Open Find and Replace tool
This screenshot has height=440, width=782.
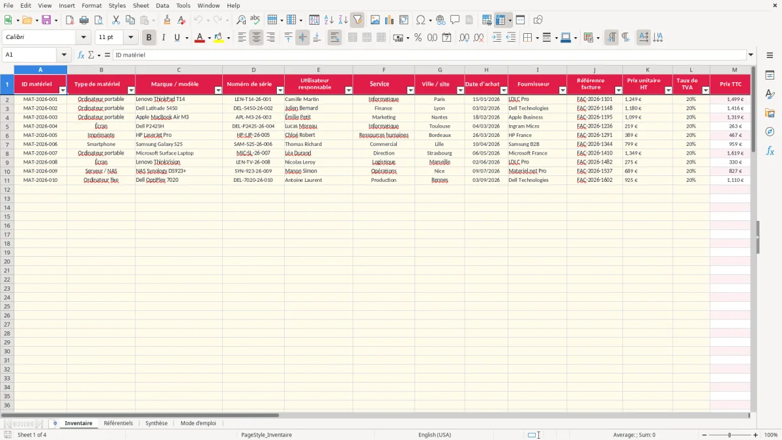click(241, 20)
